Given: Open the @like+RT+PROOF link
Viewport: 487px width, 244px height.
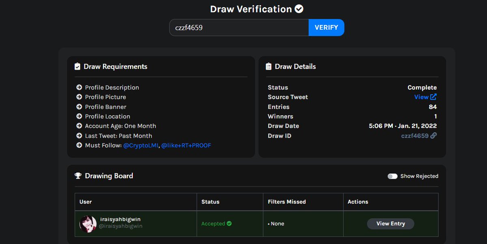Looking at the screenshot, I should (186, 145).
